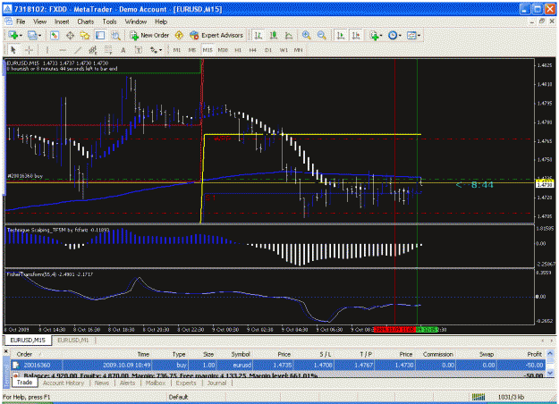The image size is (559, 404).
Task: Open the File menu
Action: [21, 21]
